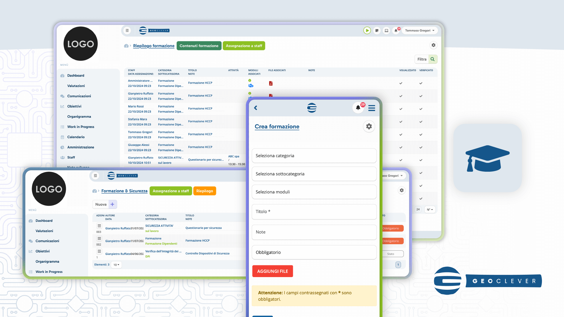Click the gear icon beside Crea formazione
Image resolution: width=564 pixels, height=317 pixels.
coord(369,127)
